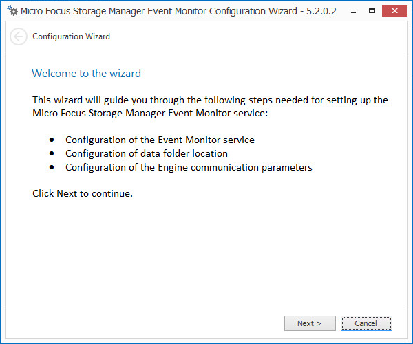Click the version number 5.2.0.2 in title
This screenshot has width=413, height=344.
tap(320, 12)
